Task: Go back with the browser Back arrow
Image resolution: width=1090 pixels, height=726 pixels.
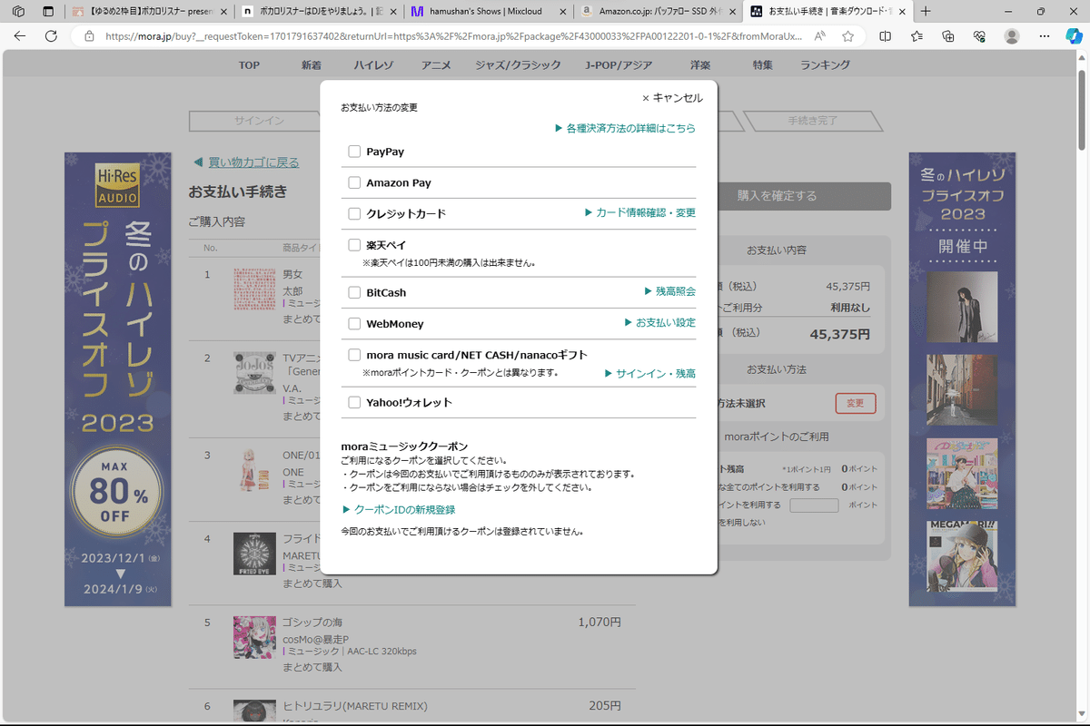Action: 20,36
